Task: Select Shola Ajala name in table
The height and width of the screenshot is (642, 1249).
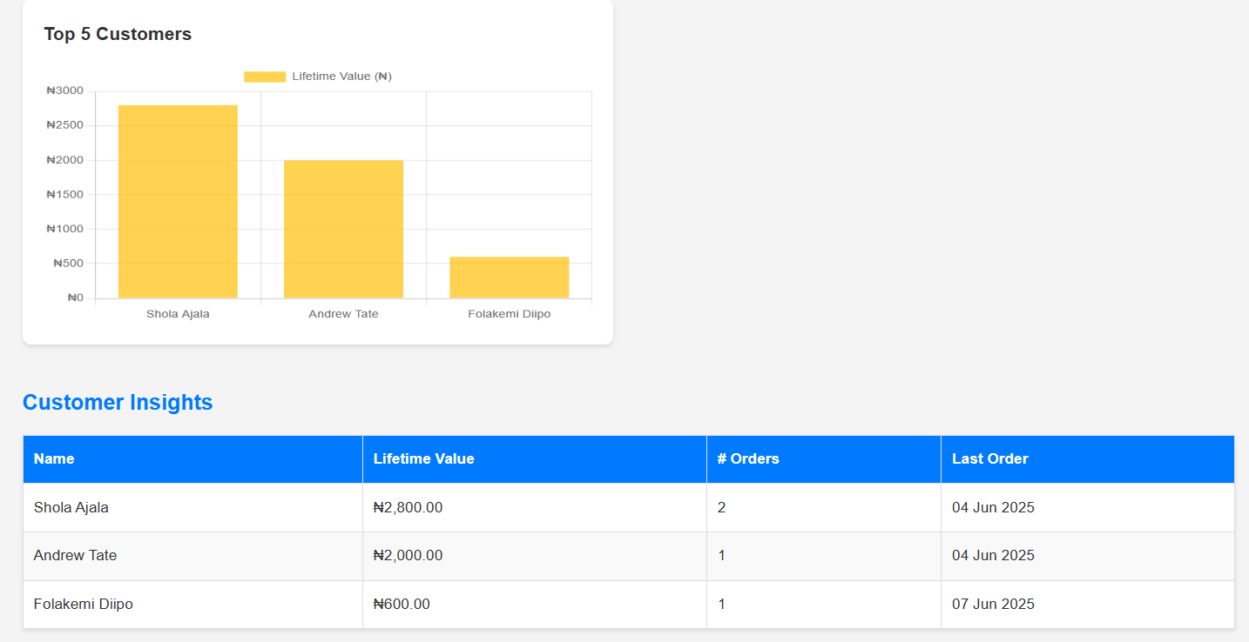Action: [x=71, y=507]
